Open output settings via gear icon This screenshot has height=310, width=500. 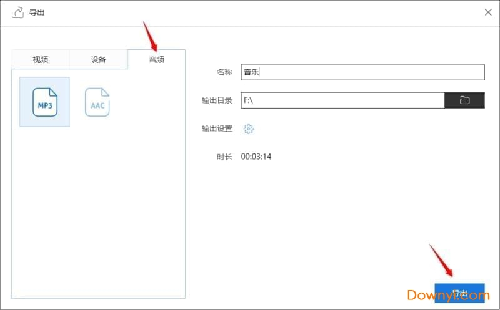tap(248, 128)
